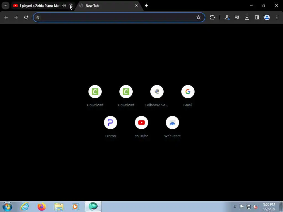
Task: Launch Firefox from the taskbar
Action: click(x=42, y=206)
